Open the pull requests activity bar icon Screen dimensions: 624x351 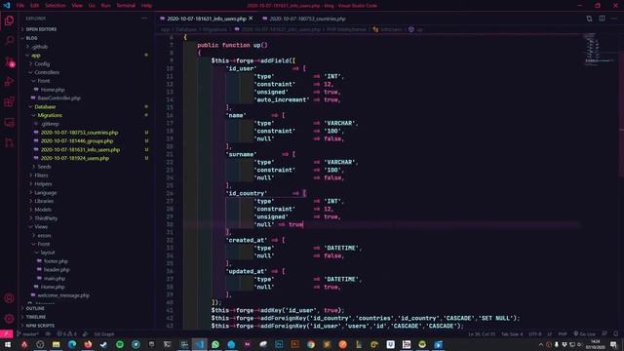[x=9, y=142]
